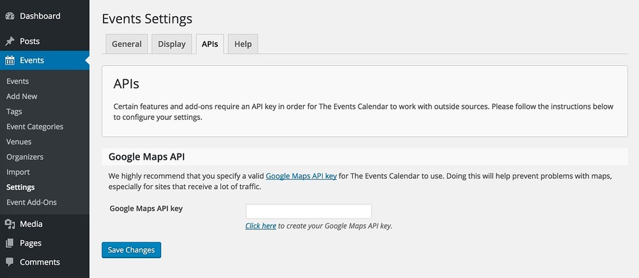Follow the 'Click here' link
Image resolution: width=639 pixels, height=278 pixels.
pos(261,226)
